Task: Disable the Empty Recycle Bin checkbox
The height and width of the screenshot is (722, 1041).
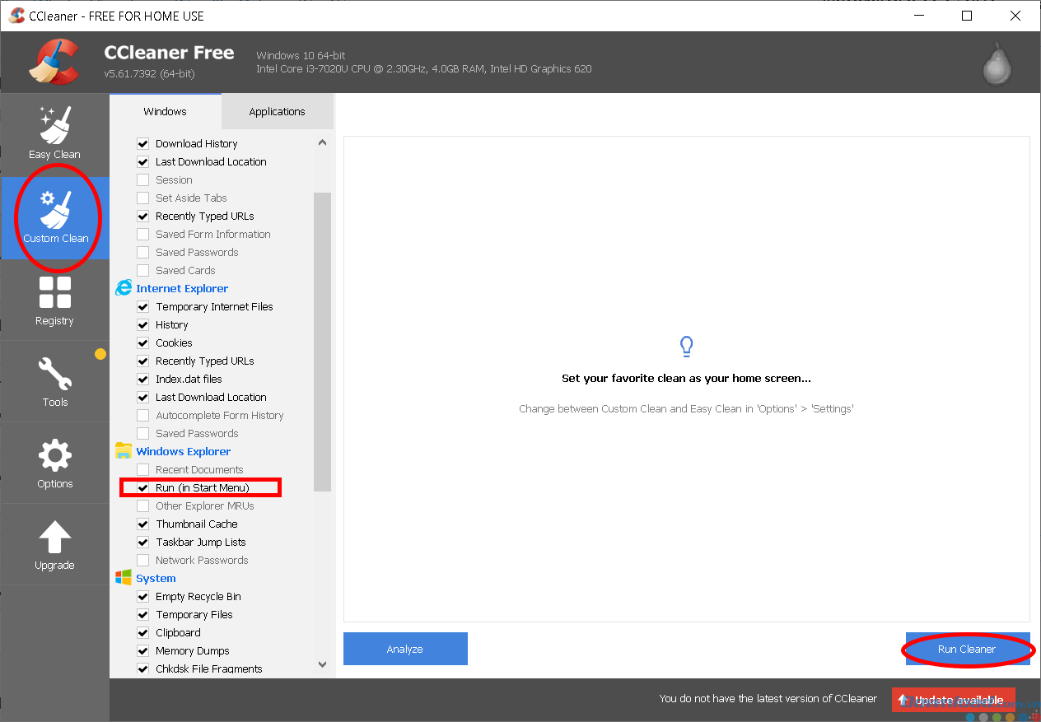Action: point(143,596)
